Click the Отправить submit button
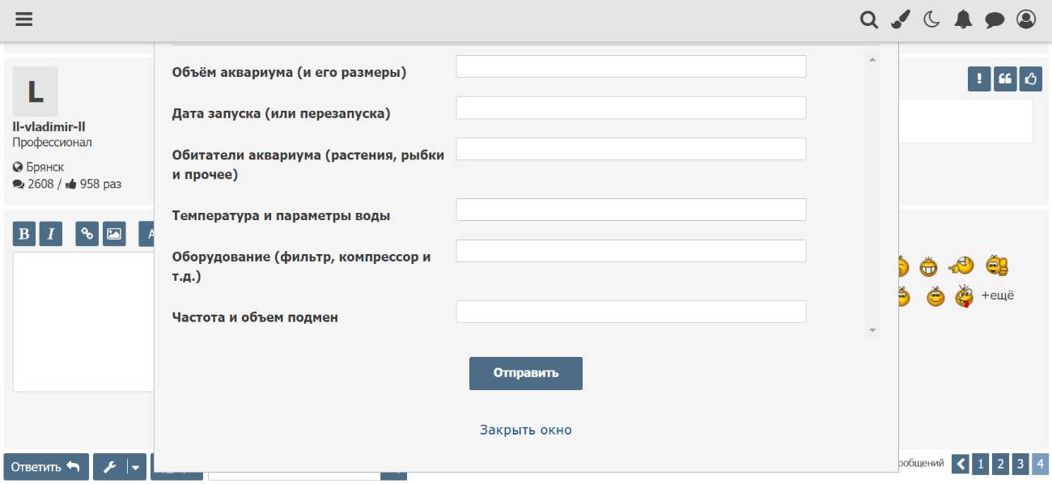The image size is (1052, 484). [x=526, y=373]
